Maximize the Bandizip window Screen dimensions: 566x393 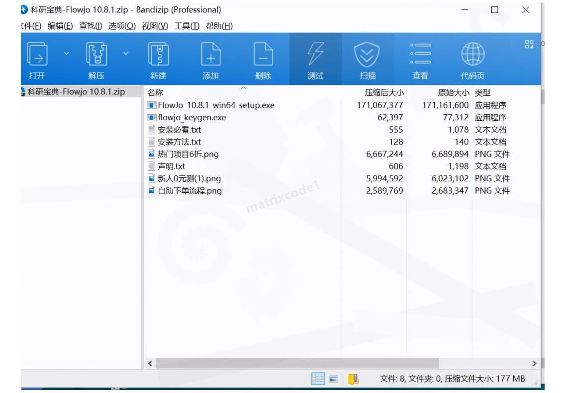point(495,10)
